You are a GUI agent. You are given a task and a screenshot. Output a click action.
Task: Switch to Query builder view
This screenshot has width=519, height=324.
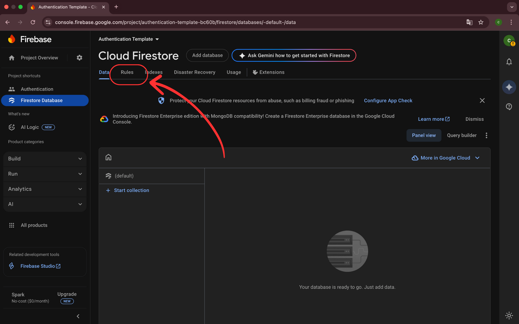pyautogui.click(x=461, y=135)
